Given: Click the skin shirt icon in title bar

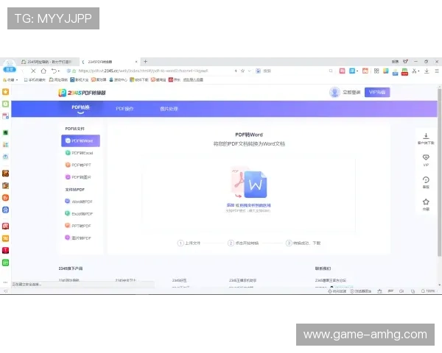Looking at the screenshot, I should (406, 61).
